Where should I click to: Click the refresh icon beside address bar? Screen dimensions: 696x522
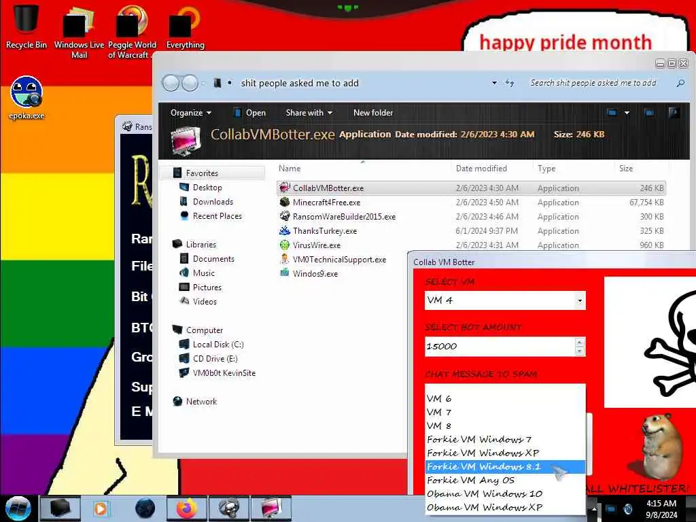(x=510, y=83)
